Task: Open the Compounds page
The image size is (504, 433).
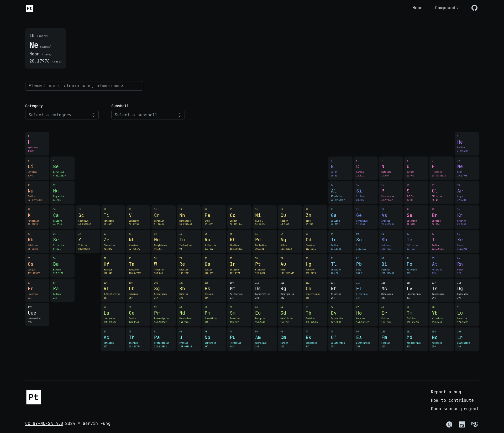Action: pos(446,8)
